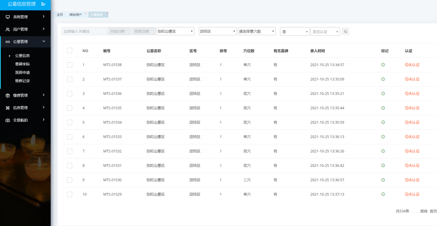Viewport: 437px width, 226px height.
Task: Click the 跳转 page jump button
Action: [424, 211]
